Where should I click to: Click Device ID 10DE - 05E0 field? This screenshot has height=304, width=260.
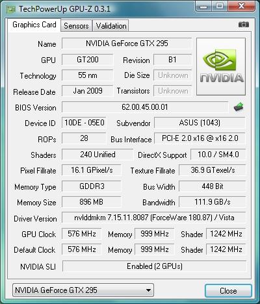coord(84,123)
